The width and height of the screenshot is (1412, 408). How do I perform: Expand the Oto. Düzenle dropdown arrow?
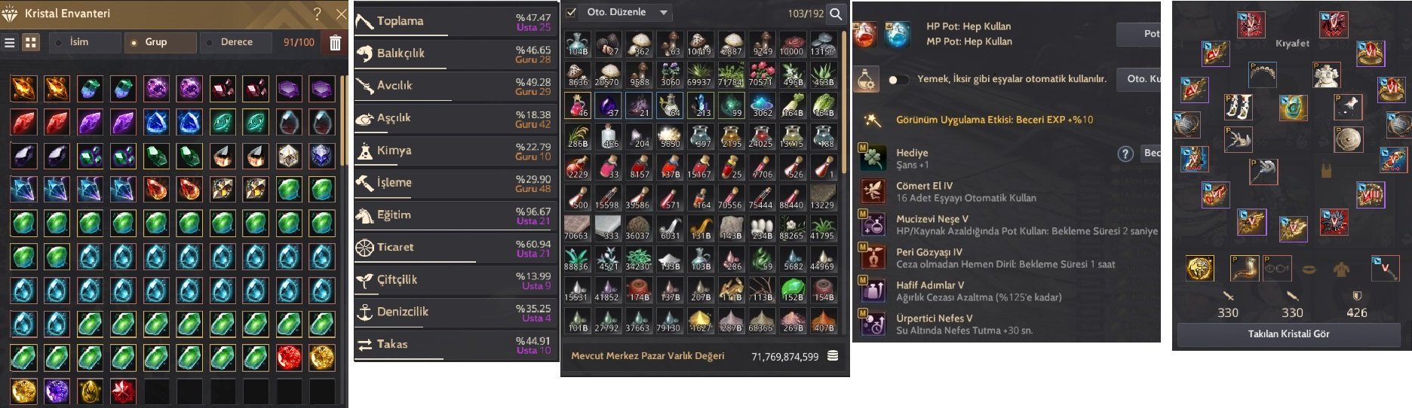click(x=663, y=13)
